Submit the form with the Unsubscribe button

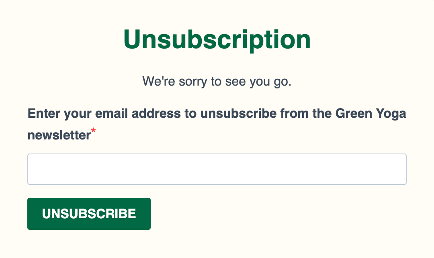89,214
